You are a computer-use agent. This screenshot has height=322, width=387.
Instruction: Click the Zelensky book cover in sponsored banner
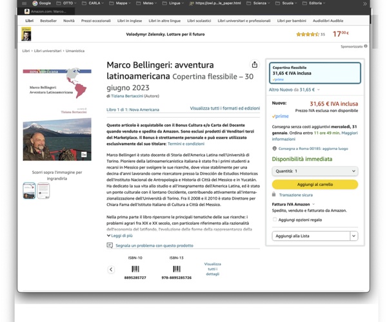(x=26, y=34)
